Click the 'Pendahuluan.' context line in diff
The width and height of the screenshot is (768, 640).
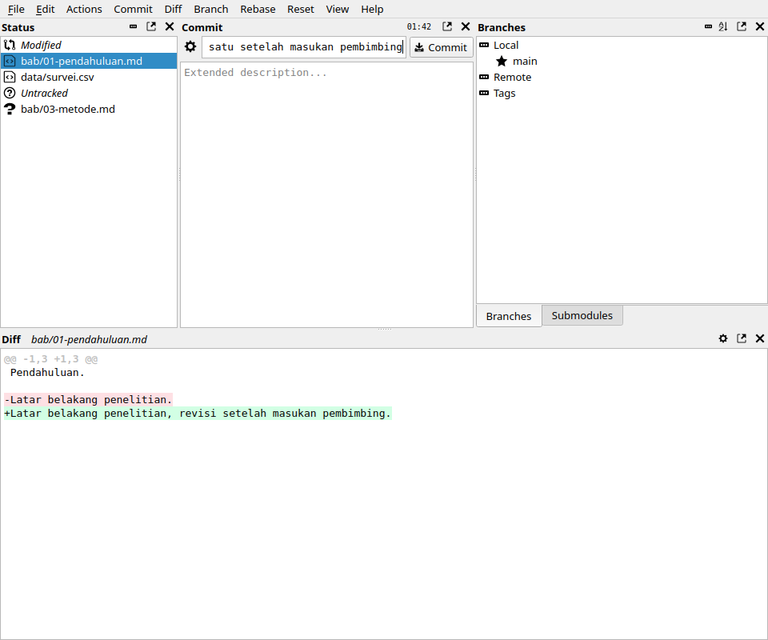[47, 373]
